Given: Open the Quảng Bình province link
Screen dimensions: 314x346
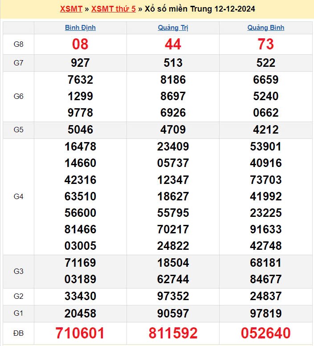Looking at the screenshot, I should [266, 28].
